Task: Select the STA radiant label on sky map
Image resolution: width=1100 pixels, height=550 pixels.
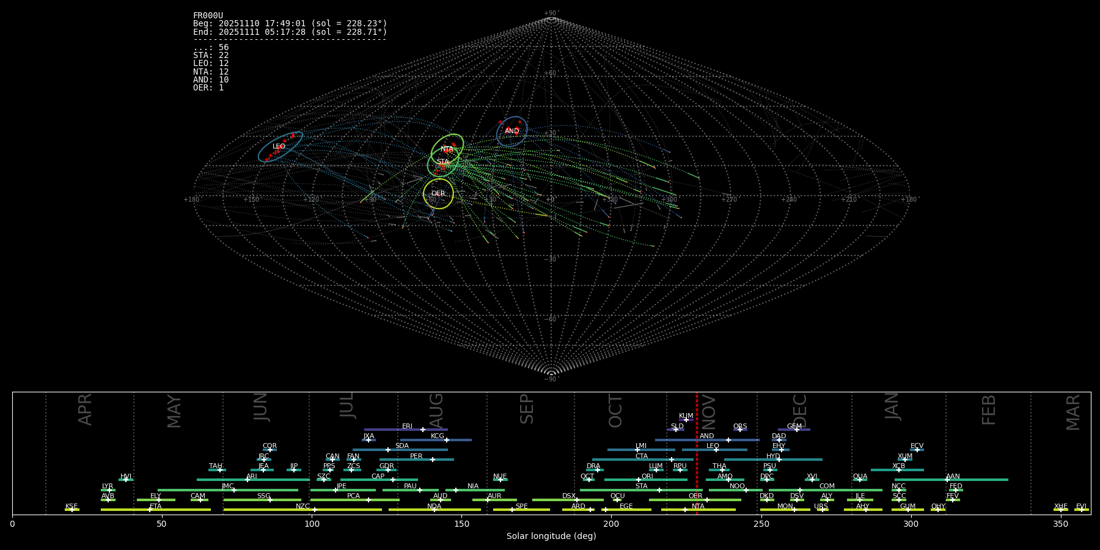Action: point(442,162)
